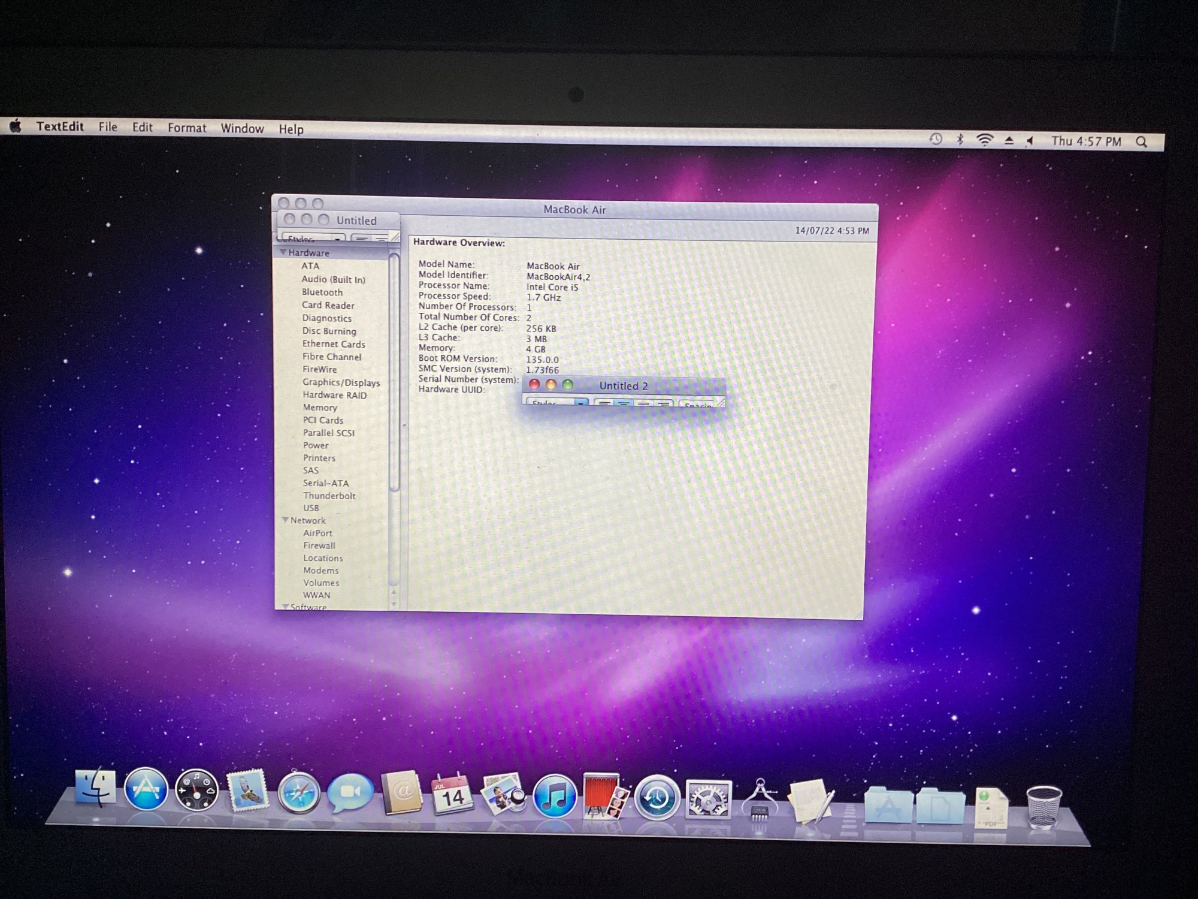Collapse the Network section triangle
1198x899 pixels.
pyautogui.click(x=285, y=520)
